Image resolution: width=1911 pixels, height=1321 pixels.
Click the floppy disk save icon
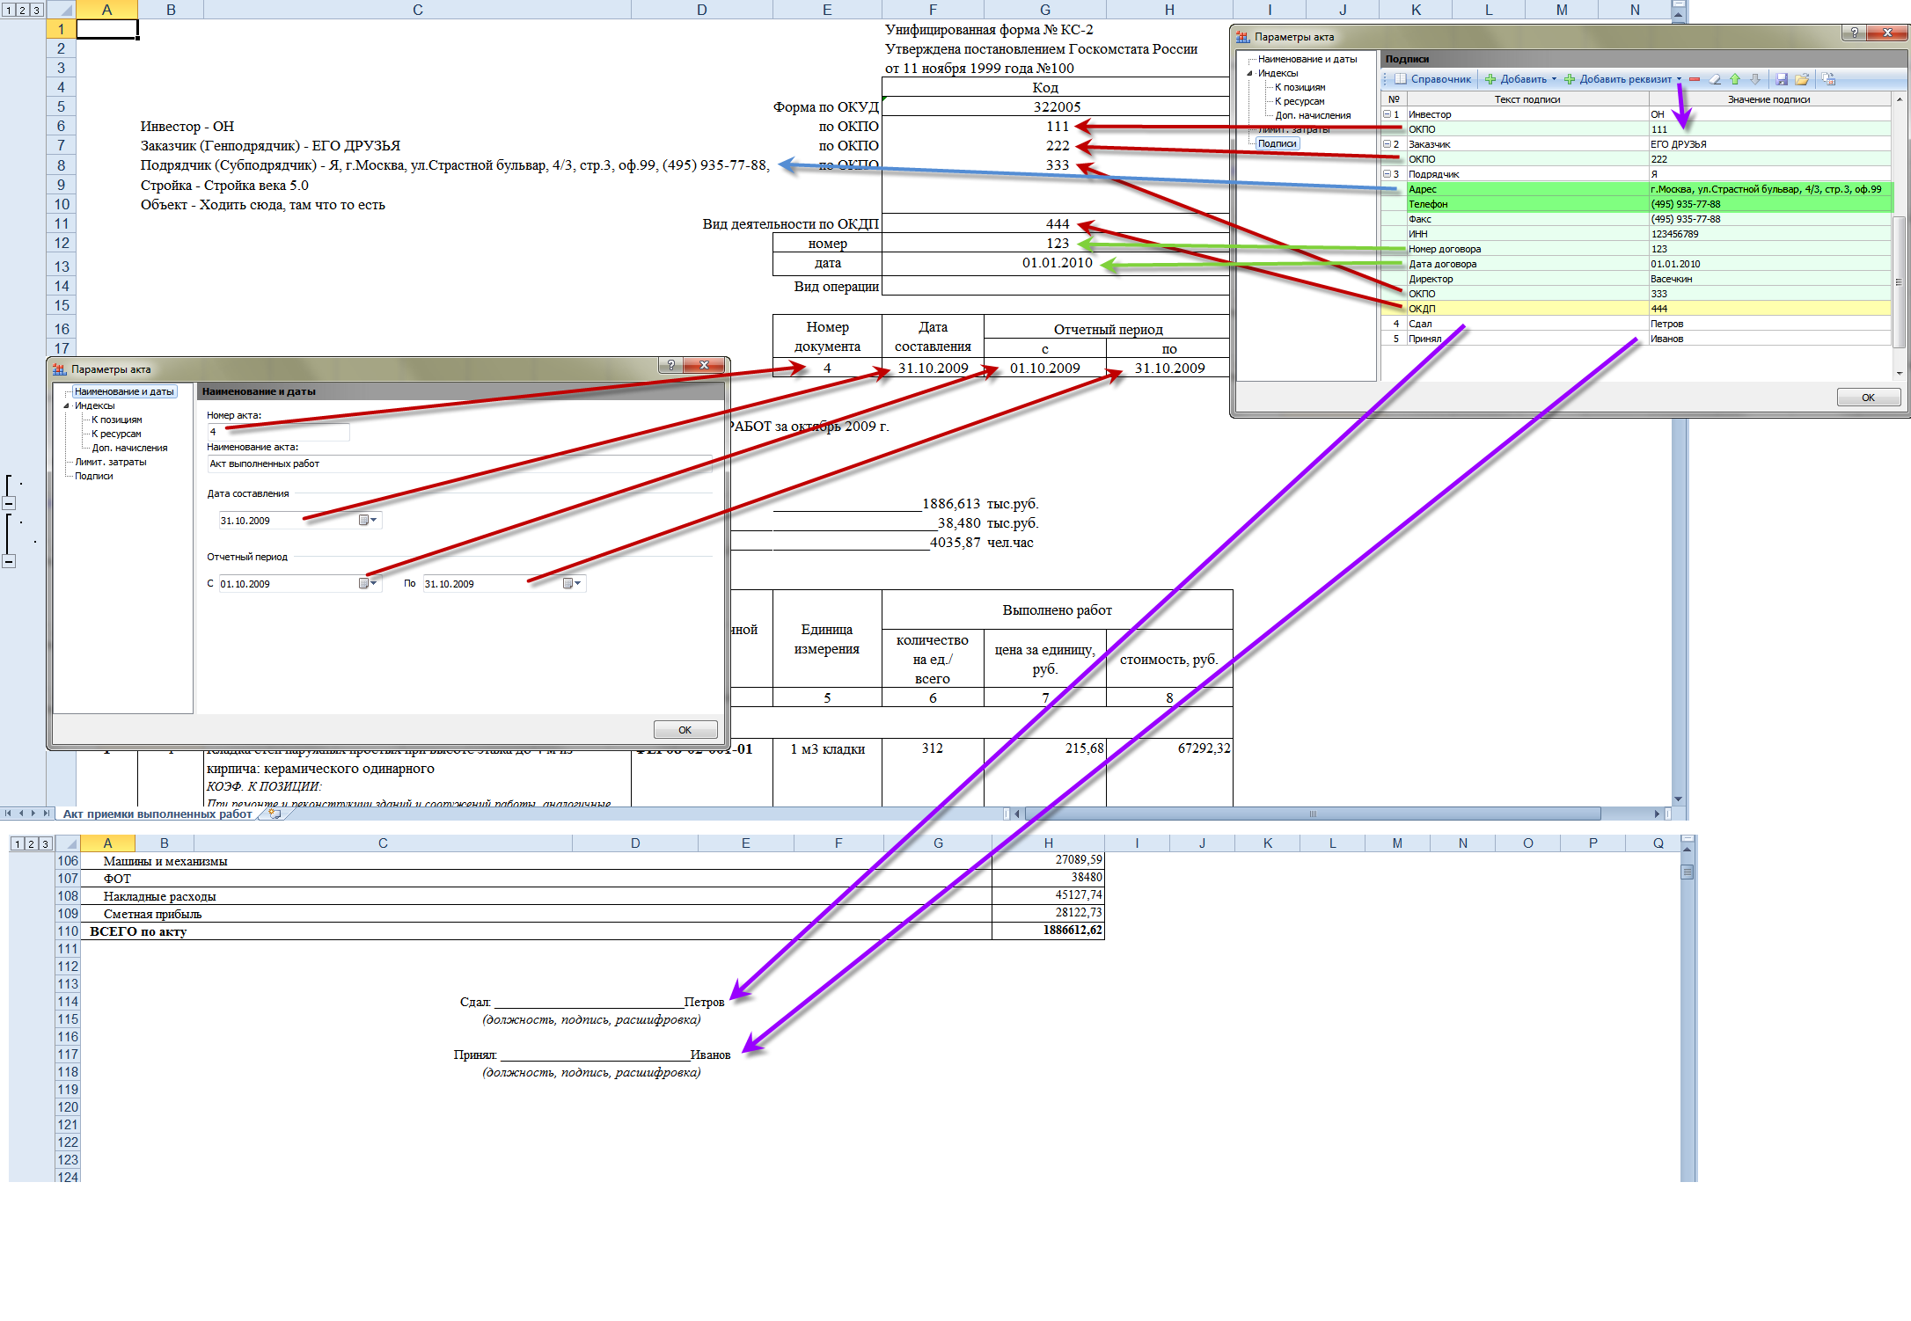(x=1782, y=79)
